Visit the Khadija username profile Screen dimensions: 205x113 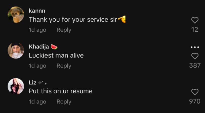(39, 47)
